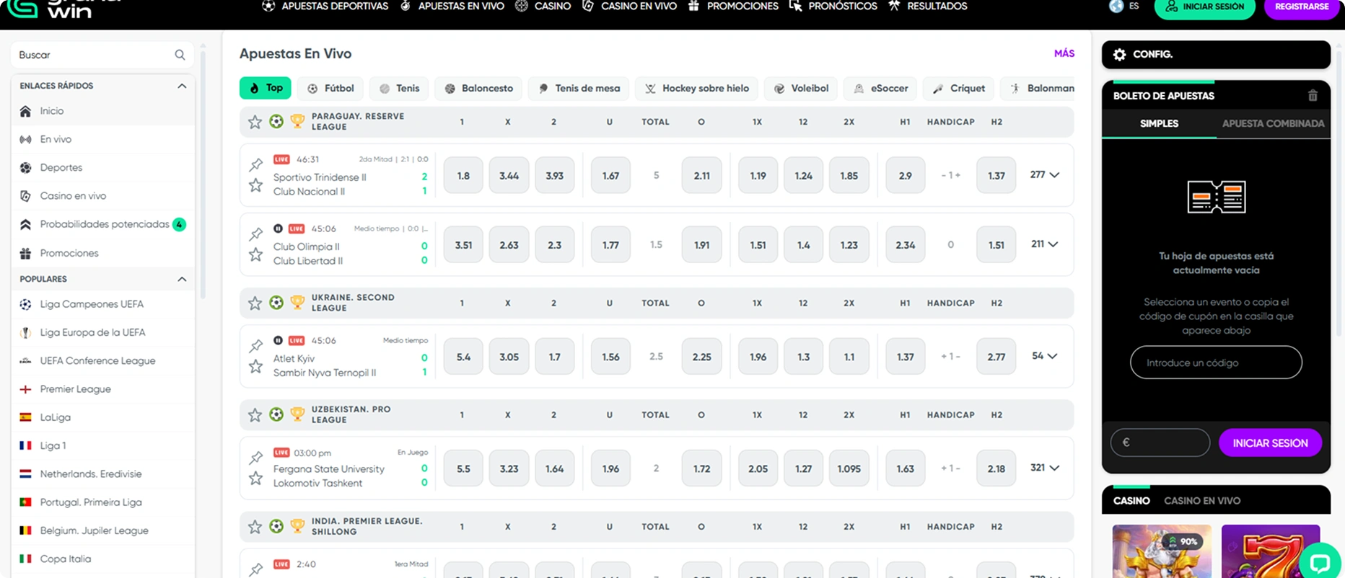Click the globe language icon
This screenshot has height=578, width=1345.
(x=1116, y=6)
